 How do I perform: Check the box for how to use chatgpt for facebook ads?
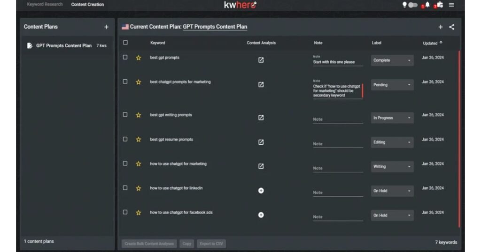pyautogui.click(x=125, y=212)
